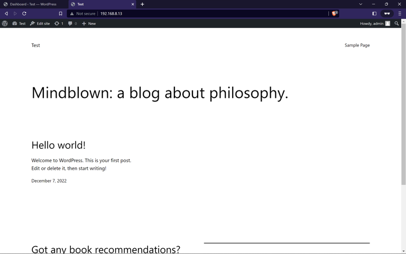The image size is (406, 254).
Task: View the 1 pending update in admin bar
Action: click(x=59, y=23)
